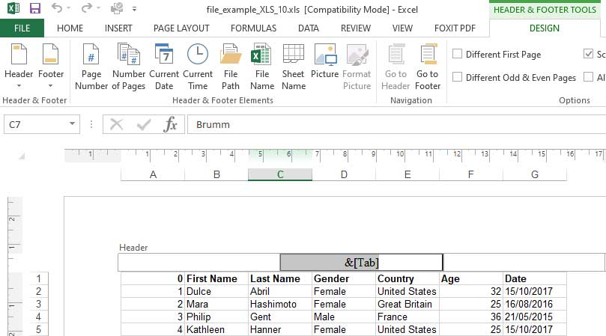The width and height of the screenshot is (606, 336).
Task: Toggle the checked Scale option checkbox
Action: 588,54
